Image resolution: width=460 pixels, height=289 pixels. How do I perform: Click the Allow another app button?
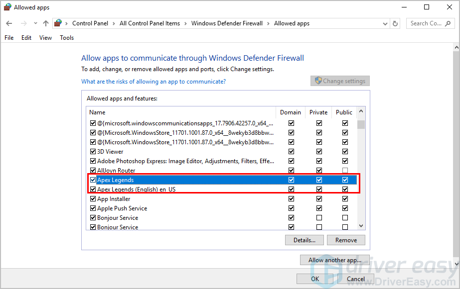pyautogui.click(x=334, y=260)
